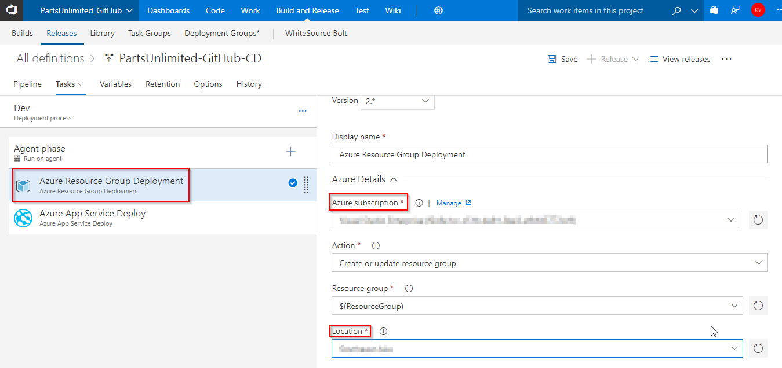
Task: Switch to the Retention tab
Action: point(162,84)
